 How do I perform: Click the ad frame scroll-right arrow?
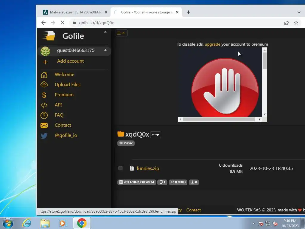click(x=260, y=119)
